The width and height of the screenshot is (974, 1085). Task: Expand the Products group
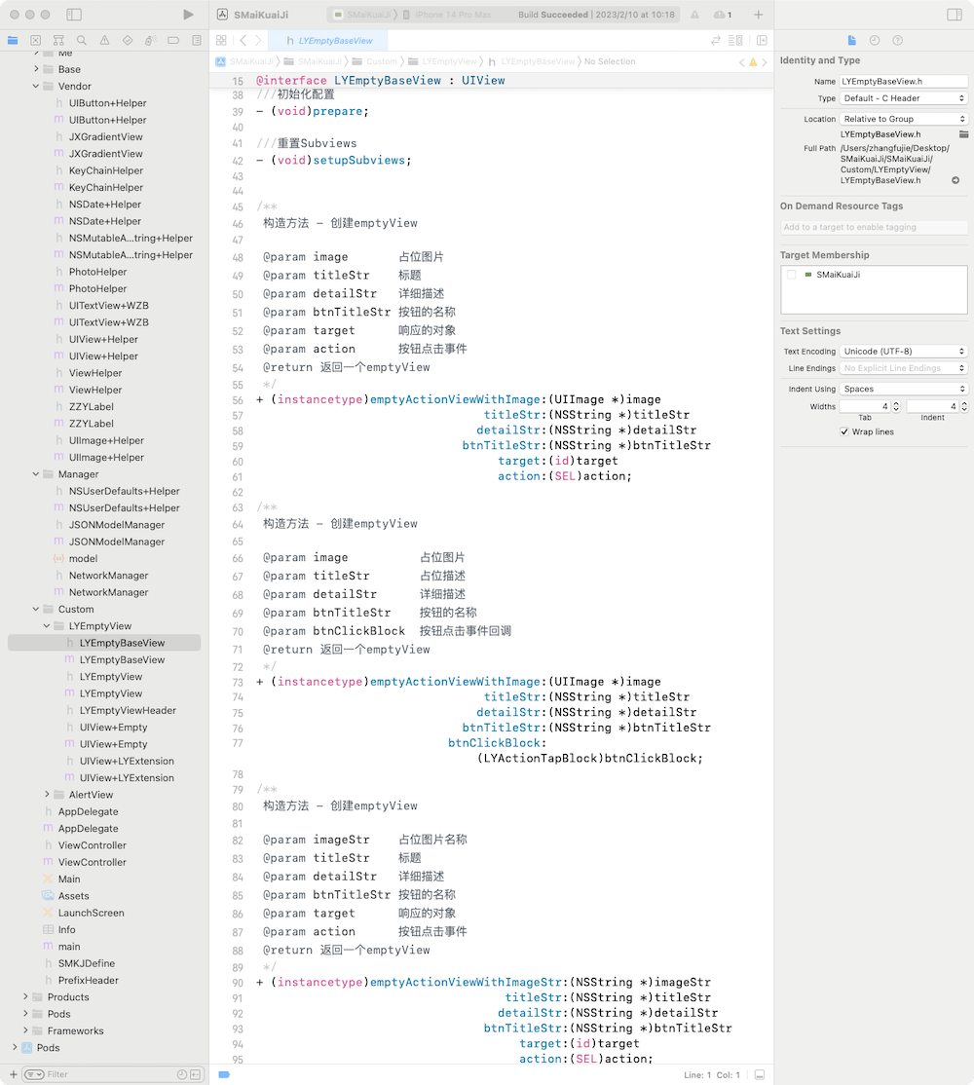pos(25,997)
